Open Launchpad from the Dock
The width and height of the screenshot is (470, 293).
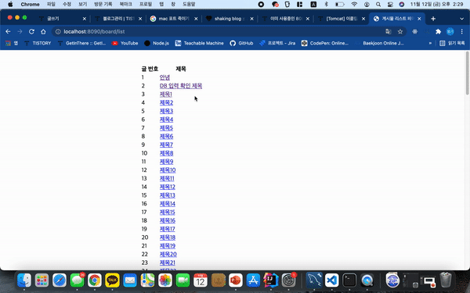point(42,280)
